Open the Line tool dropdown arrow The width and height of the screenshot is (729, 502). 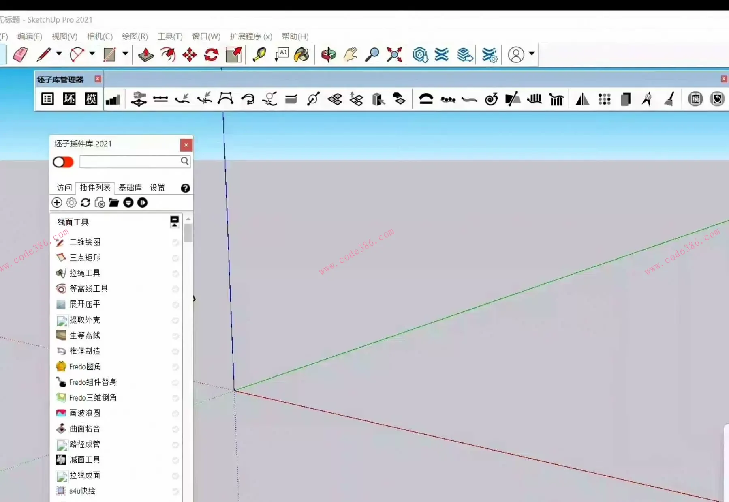59,54
